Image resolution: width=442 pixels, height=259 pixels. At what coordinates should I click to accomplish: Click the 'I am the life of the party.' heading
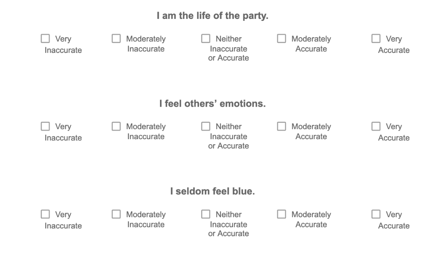(212, 16)
